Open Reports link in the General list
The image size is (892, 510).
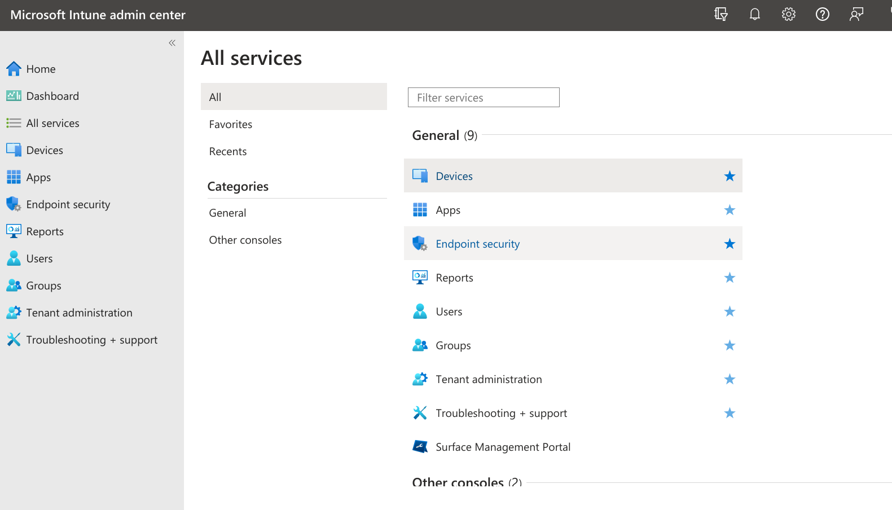click(x=454, y=278)
